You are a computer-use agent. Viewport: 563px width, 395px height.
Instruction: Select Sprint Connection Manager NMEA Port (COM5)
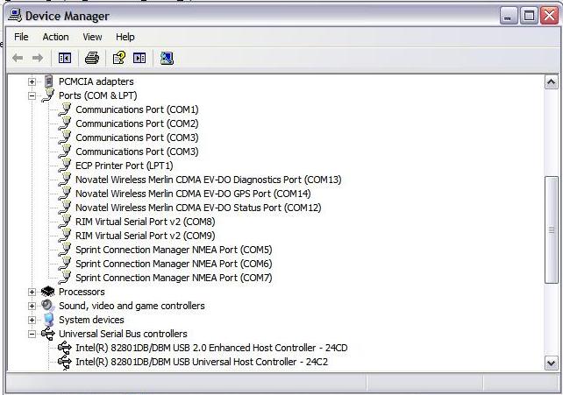(174, 249)
